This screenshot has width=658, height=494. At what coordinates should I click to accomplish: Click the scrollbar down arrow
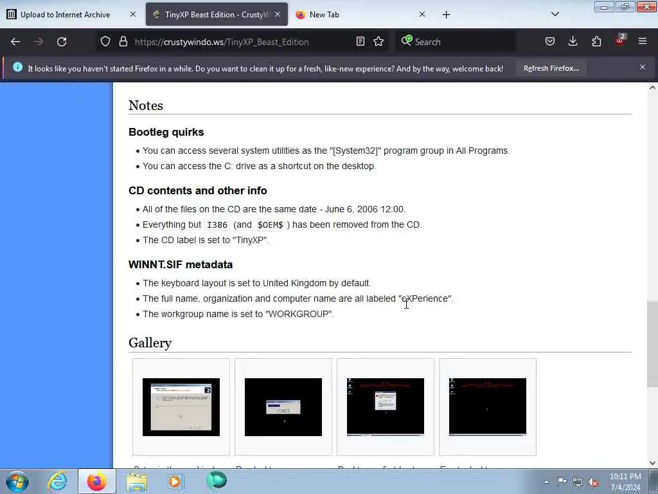point(652,463)
